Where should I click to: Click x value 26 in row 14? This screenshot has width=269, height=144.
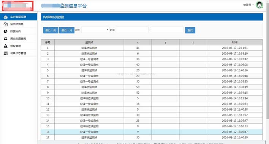point(138,121)
